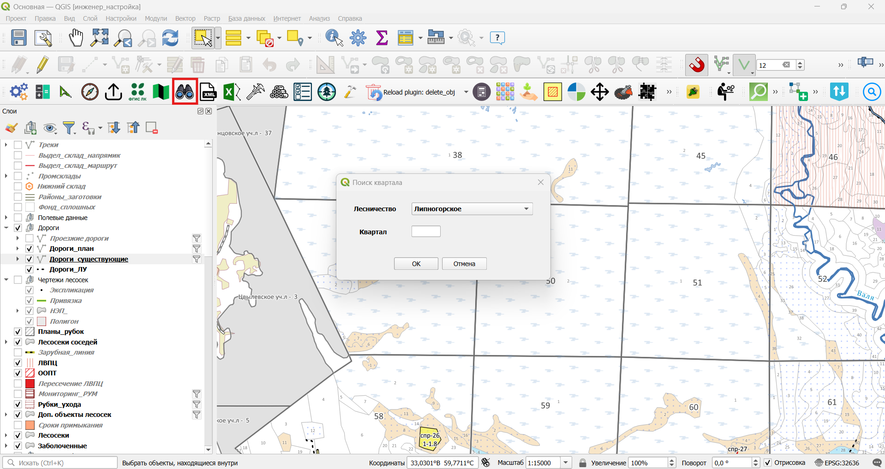Confirm search with the OK button

(416, 264)
